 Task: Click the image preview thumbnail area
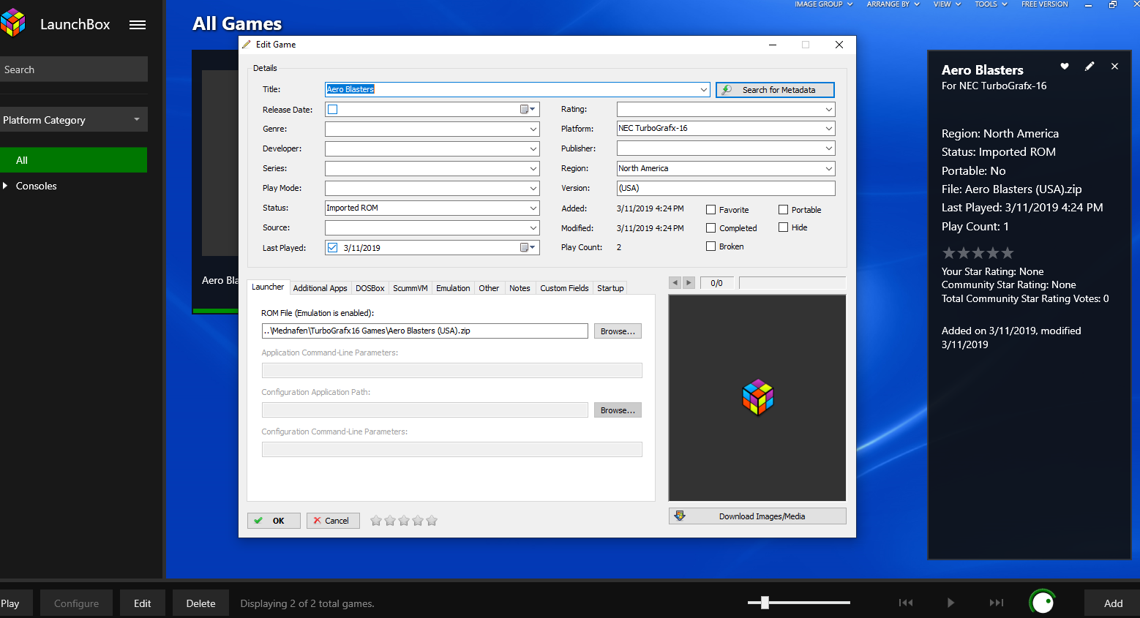tap(757, 397)
